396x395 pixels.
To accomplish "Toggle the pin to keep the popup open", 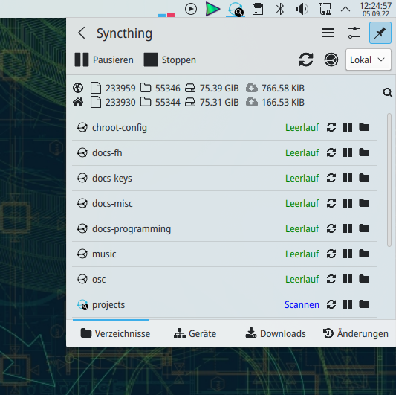I will [380, 33].
